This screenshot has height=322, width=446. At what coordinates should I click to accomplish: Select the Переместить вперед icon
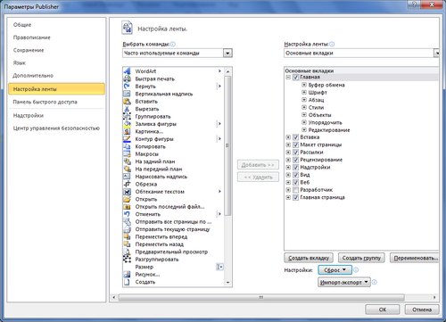pos(127,236)
